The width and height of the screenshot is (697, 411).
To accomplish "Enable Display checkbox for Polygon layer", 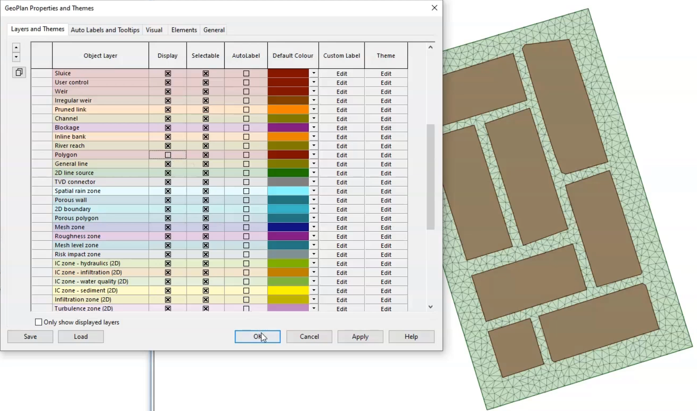I will click(x=168, y=155).
